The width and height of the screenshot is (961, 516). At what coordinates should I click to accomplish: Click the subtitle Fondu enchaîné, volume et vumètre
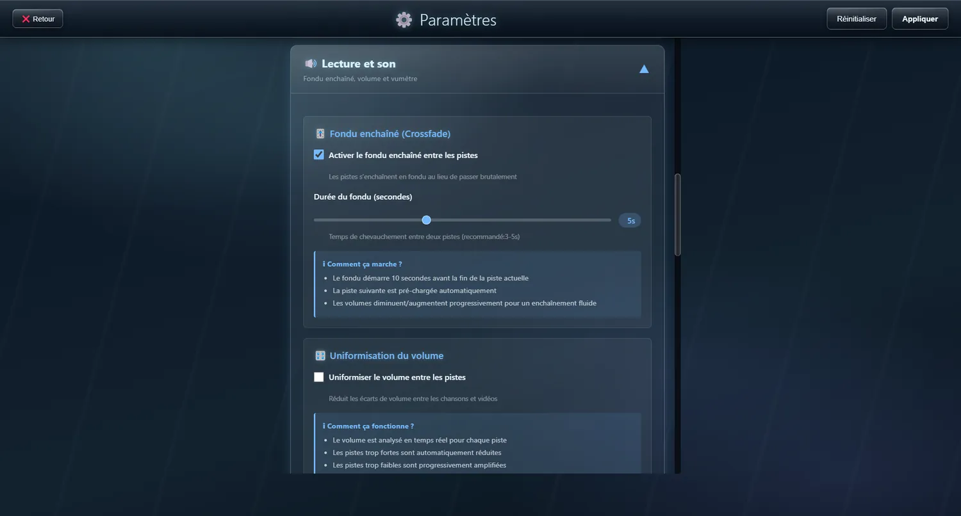pyautogui.click(x=360, y=79)
